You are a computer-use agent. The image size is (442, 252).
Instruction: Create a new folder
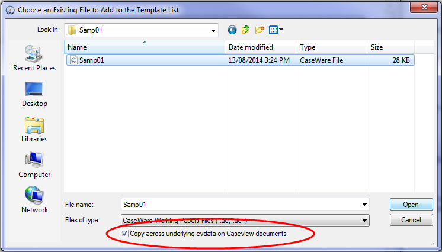coord(260,30)
